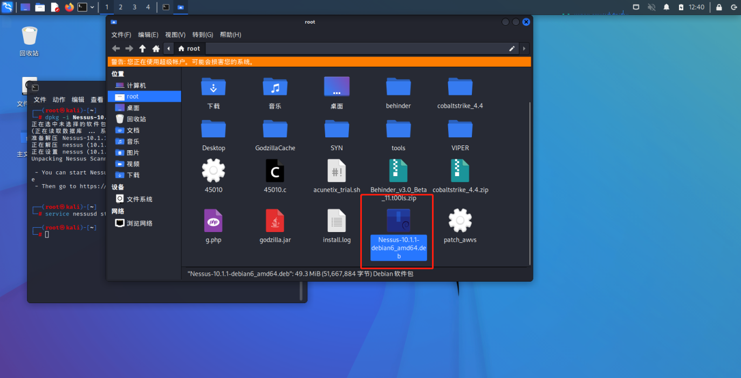Screen dimensions: 741x378
Task: Select the terminal window button in panel
Action: (x=166, y=7)
